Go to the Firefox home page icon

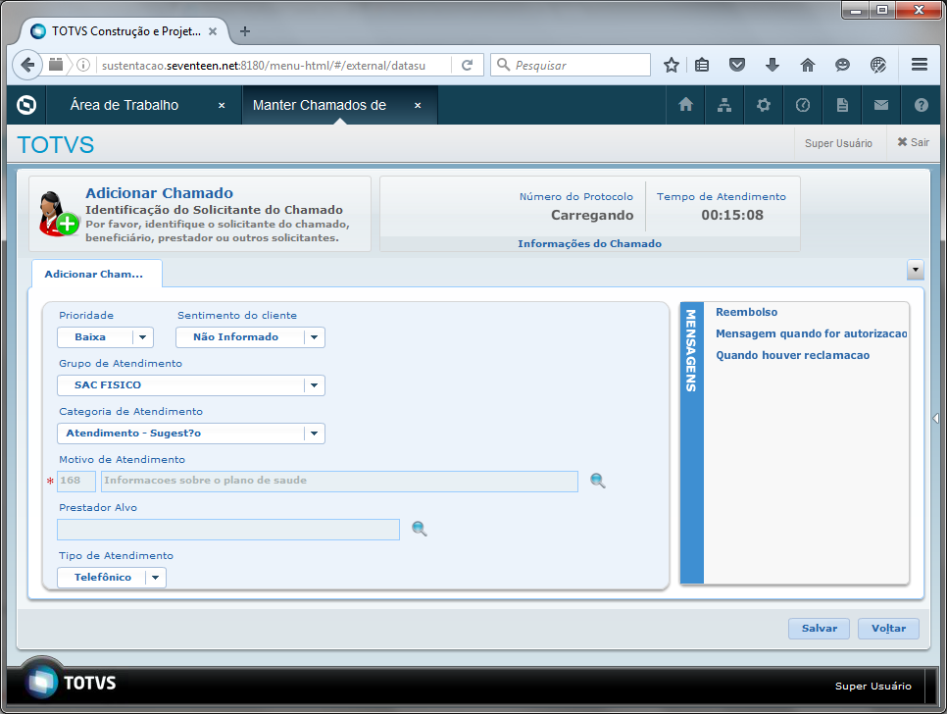pyautogui.click(x=808, y=65)
